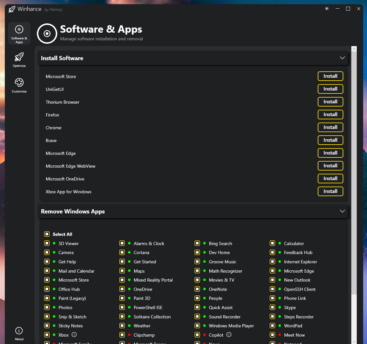Open the Customize palette icon in sidebar
The width and height of the screenshot is (367, 344).
coord(19,83)
